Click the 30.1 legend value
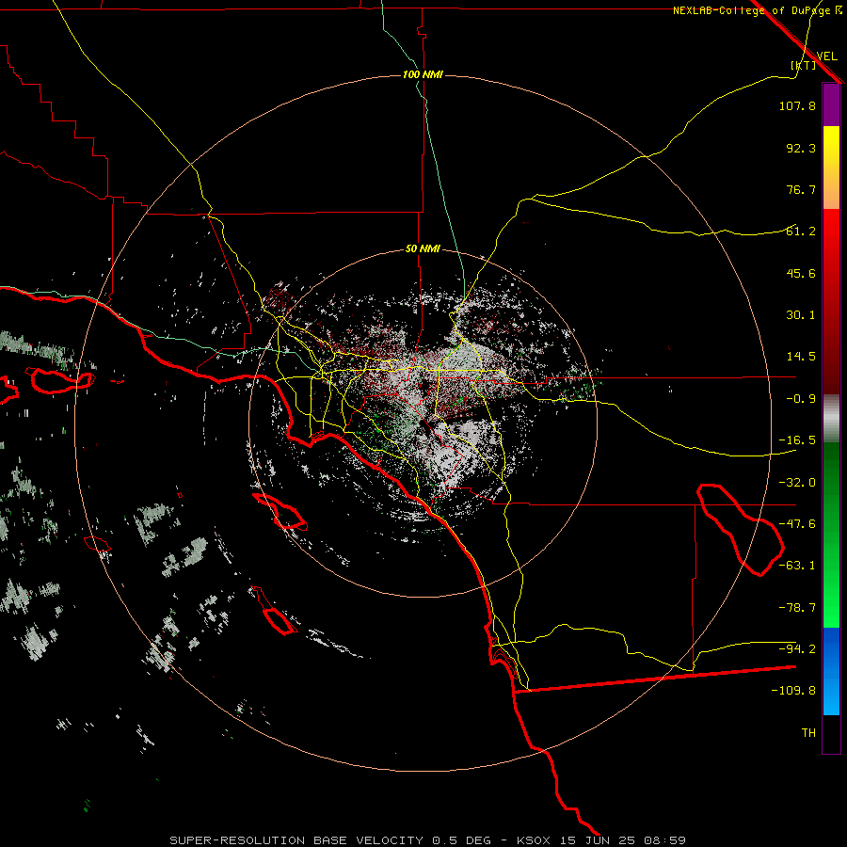Image resolution: width=847 pixels, height=847 pixels. click(801, 315)
